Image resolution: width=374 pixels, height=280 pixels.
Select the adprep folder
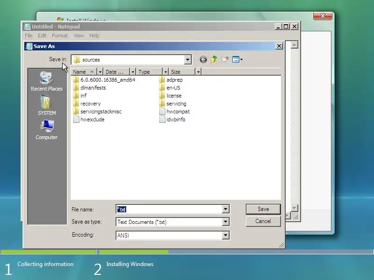[171, 80]
